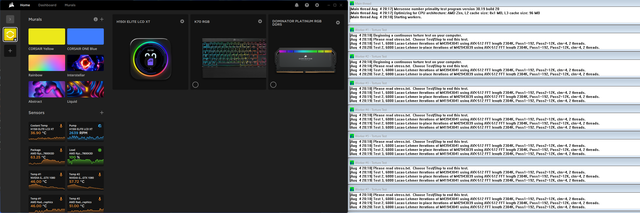Click the Package thermometer icon
Viewport: 640px width, 213px height.
tap(61, 150)
